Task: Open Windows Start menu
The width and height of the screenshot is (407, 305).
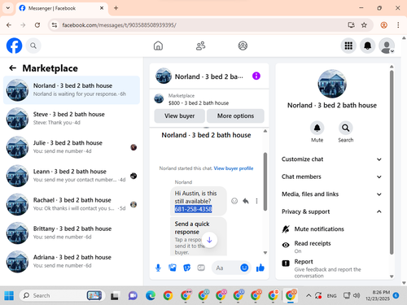Action: click(9, 295)
